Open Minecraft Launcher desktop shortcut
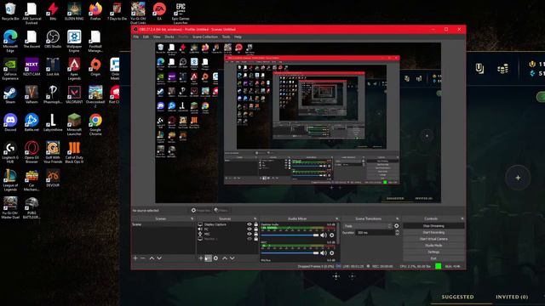The width and height of the screenshot is (545, 306). click(74, 125)
